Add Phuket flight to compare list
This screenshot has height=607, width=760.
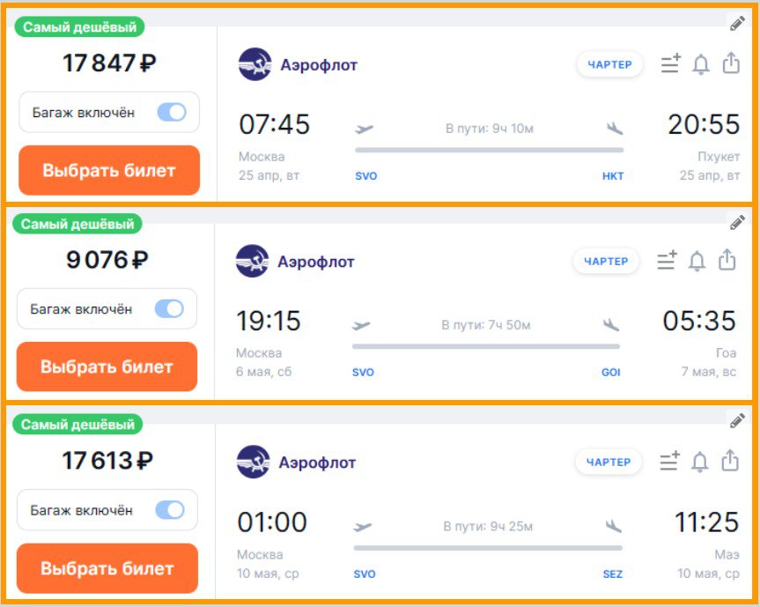(x=671, y=64)
